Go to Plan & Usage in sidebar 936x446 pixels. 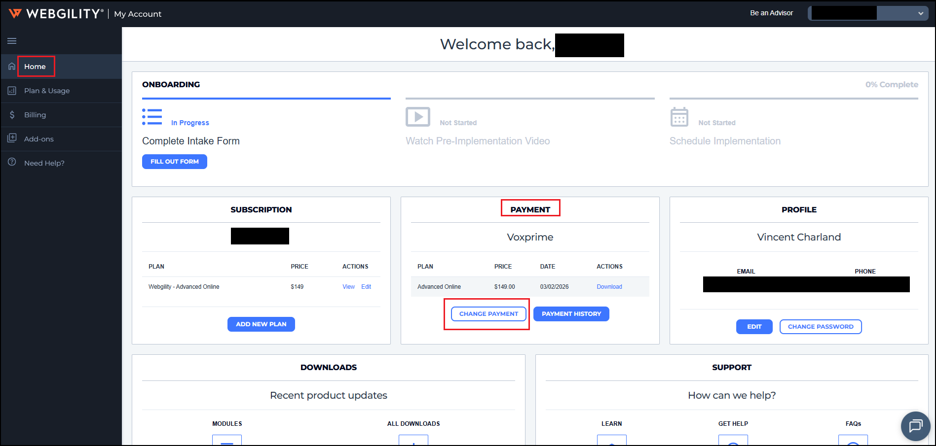click(x=47, y=91)
